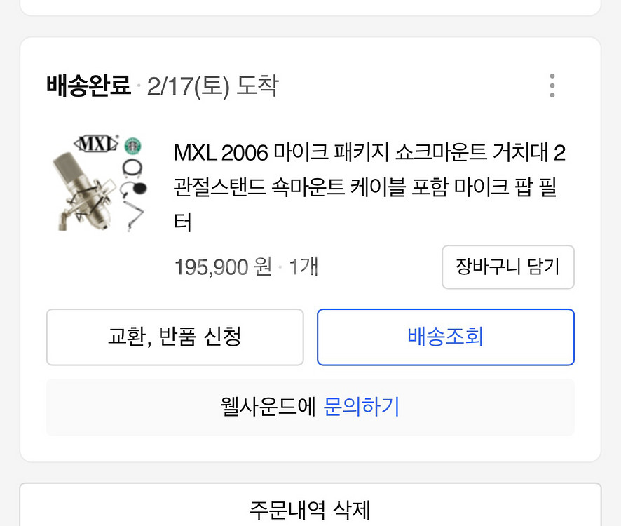The height and width of the screenshot is (526, 621).
Task: Request exchange or return via 교환, 반품 신청
Action: coord(175,337)
